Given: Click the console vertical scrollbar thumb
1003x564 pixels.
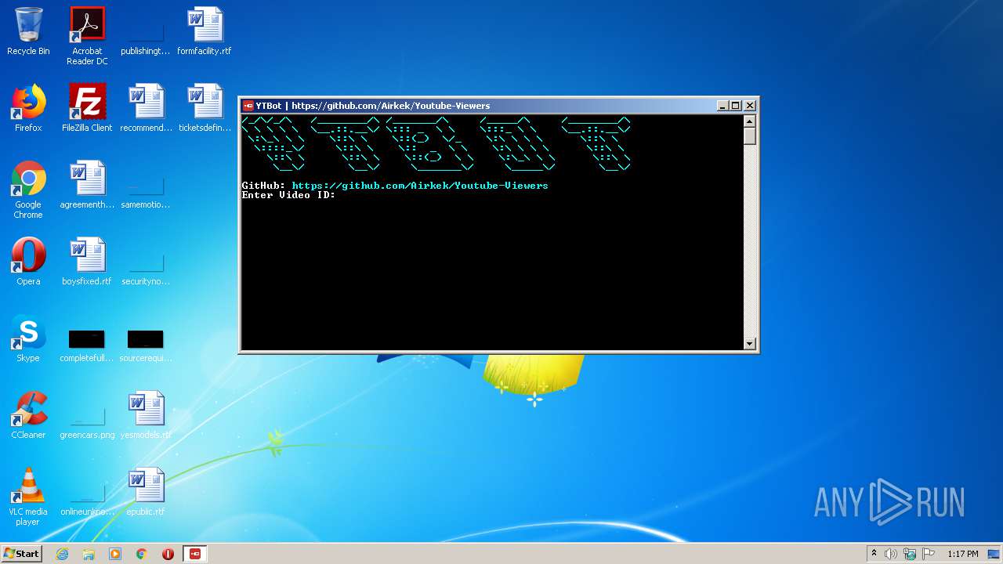Looking at the screenshot, I should 749,136.
